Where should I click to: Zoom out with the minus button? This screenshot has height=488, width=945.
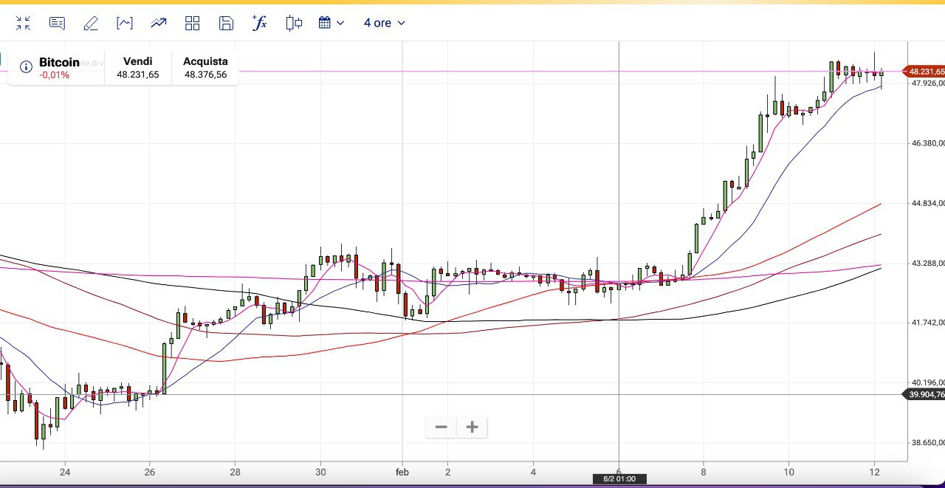coord(441,427)
